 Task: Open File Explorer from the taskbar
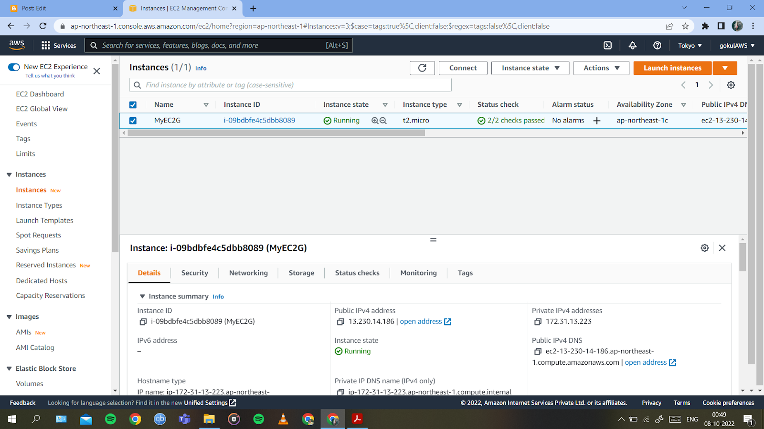coord(209,419)
